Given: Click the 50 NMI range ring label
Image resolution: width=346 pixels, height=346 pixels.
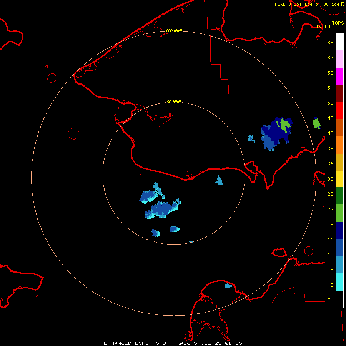Looking at the screenshot, I should [x=174, y=102].
